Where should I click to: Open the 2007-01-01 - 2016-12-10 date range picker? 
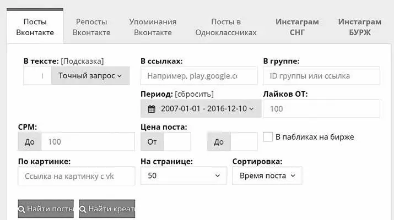201,108
